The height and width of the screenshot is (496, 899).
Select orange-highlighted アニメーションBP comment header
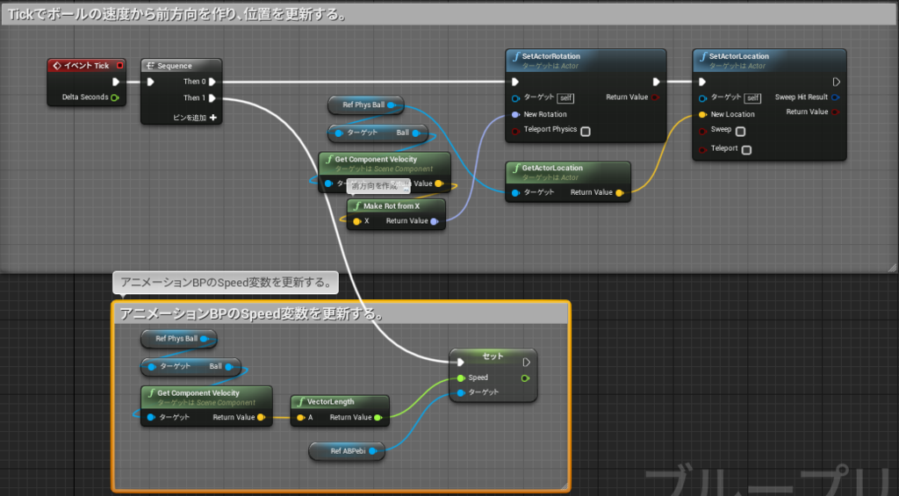[x=341, y=313]
